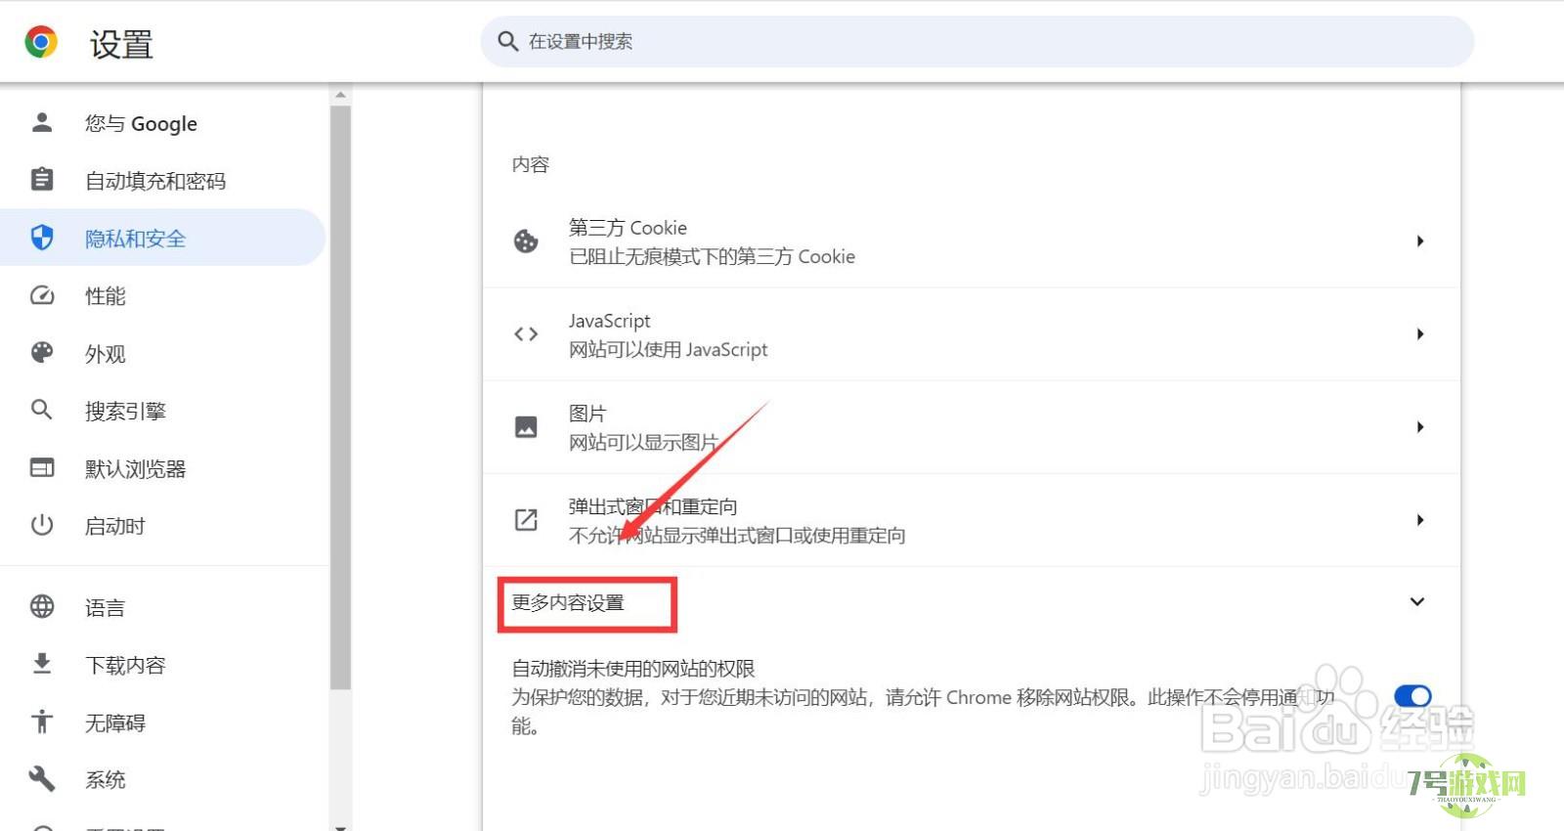Open 启动时 settings section

click(x=162, y=526)
